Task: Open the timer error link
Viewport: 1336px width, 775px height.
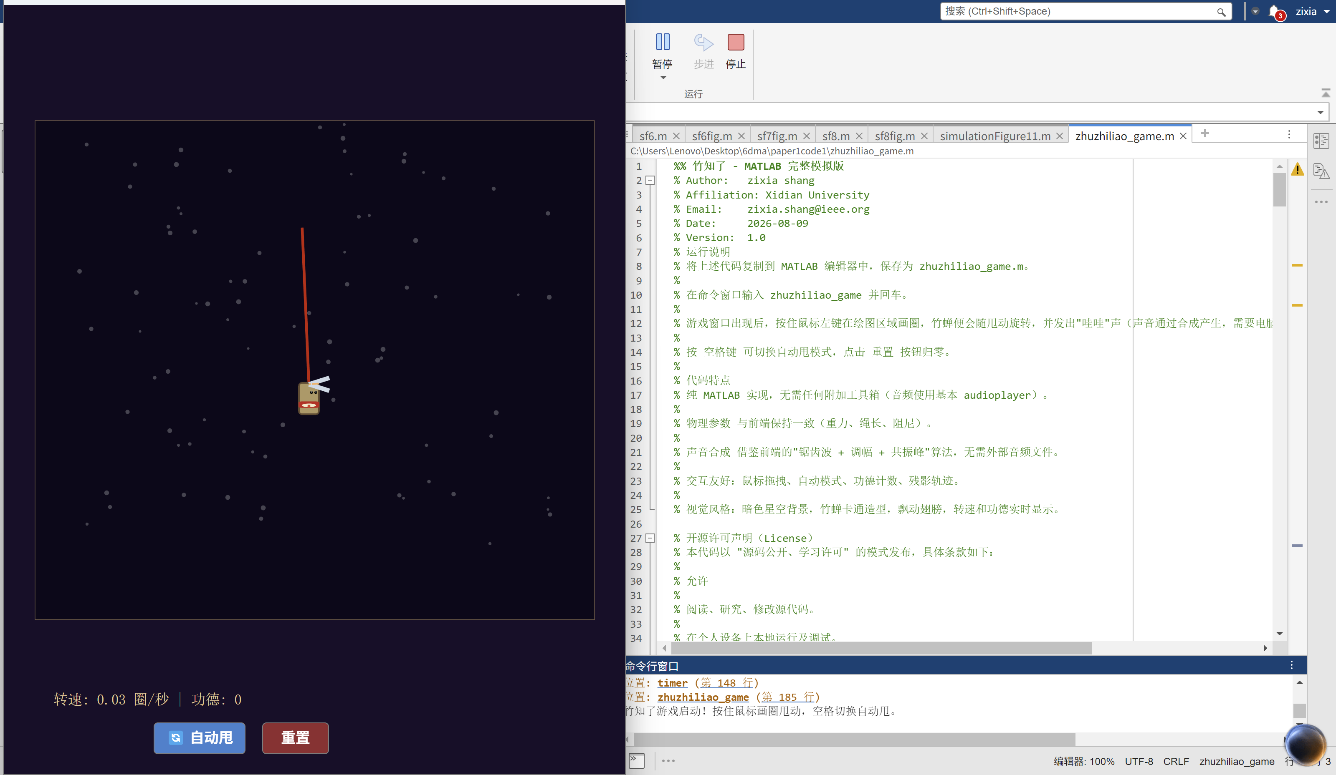Action: 672,683
